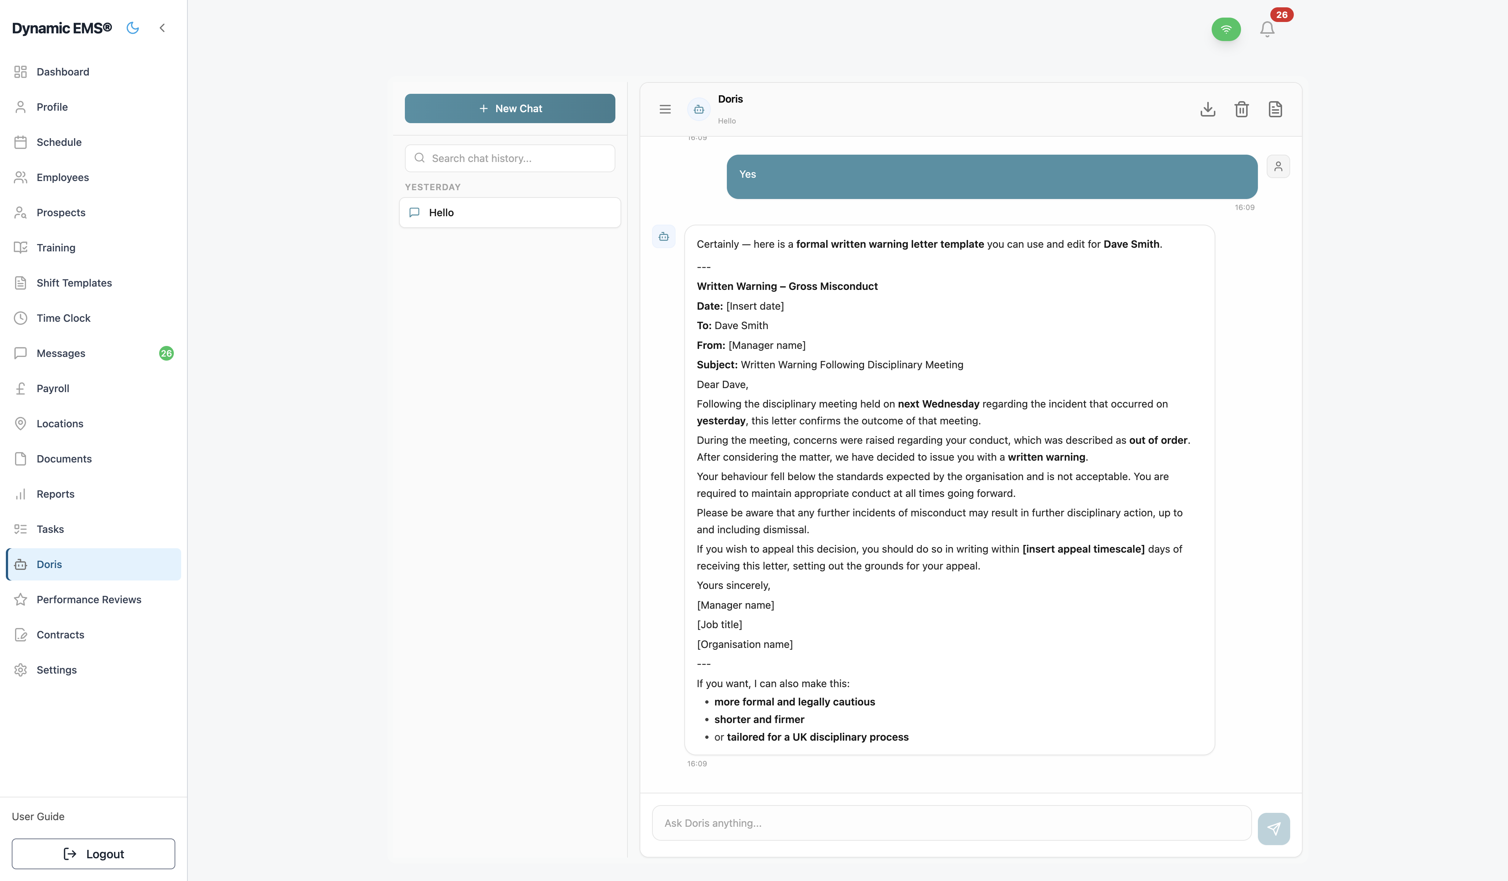Click the user avatar beside Yes message
The width and height of the screenshot is (1508, 881).
1278,166
